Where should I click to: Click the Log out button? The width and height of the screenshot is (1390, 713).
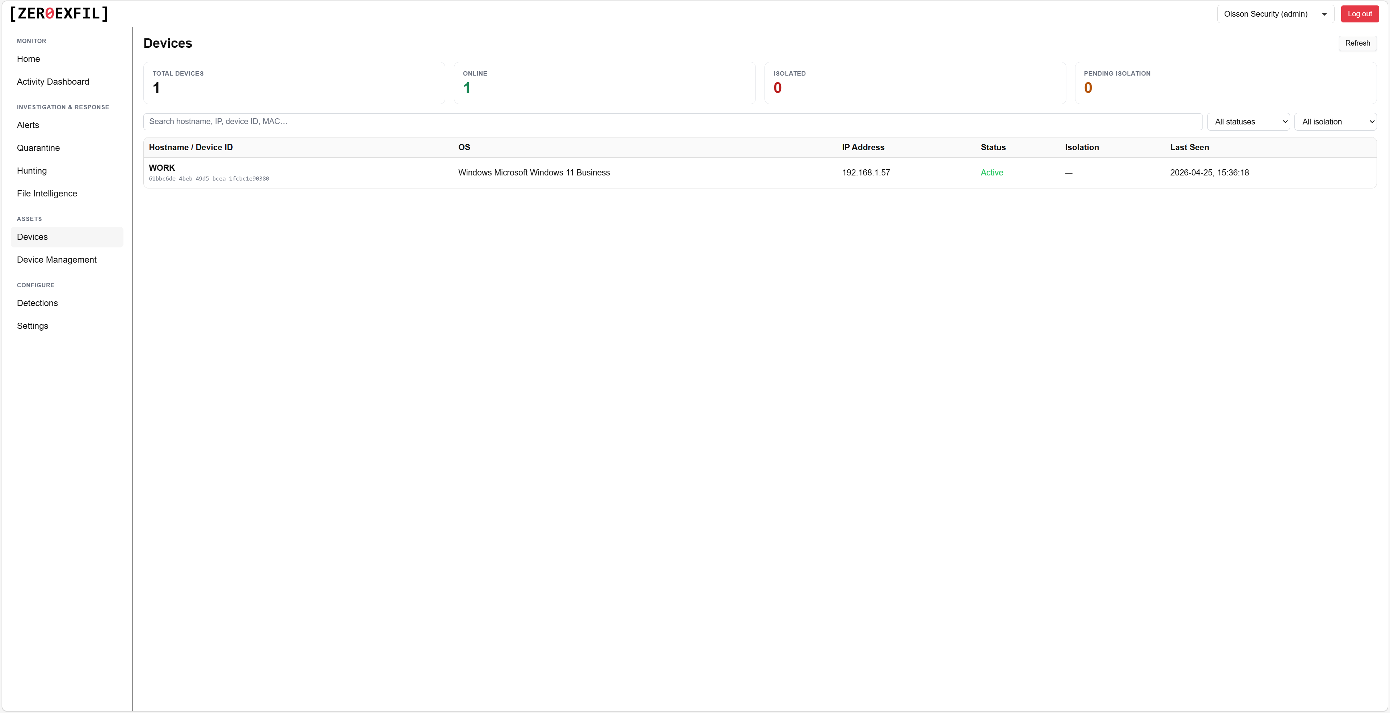pyautogui.click(x=1360, y=13)
